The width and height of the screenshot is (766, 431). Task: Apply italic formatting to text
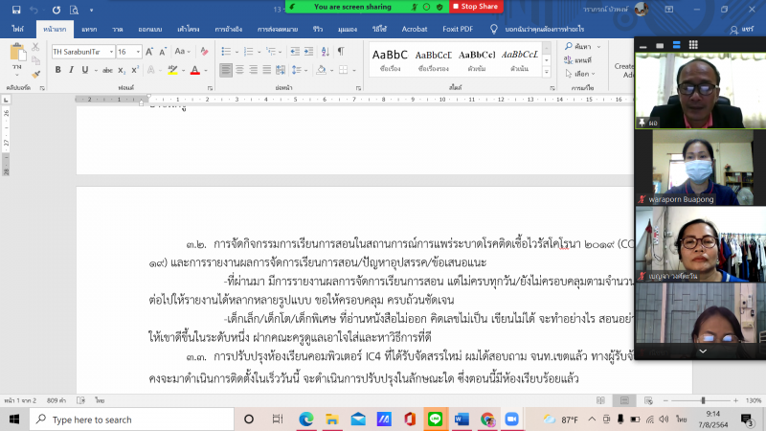coord(71,70)
